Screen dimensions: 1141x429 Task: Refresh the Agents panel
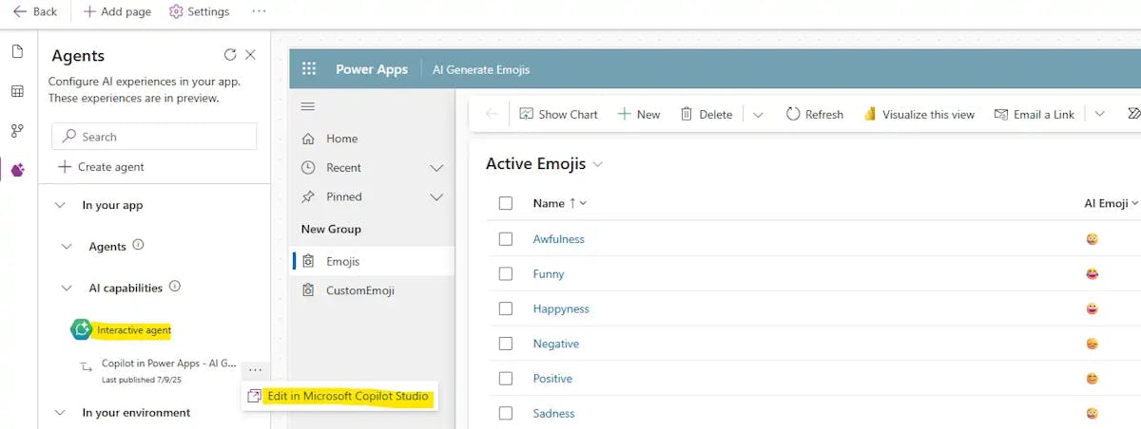(x=230, y=55)
